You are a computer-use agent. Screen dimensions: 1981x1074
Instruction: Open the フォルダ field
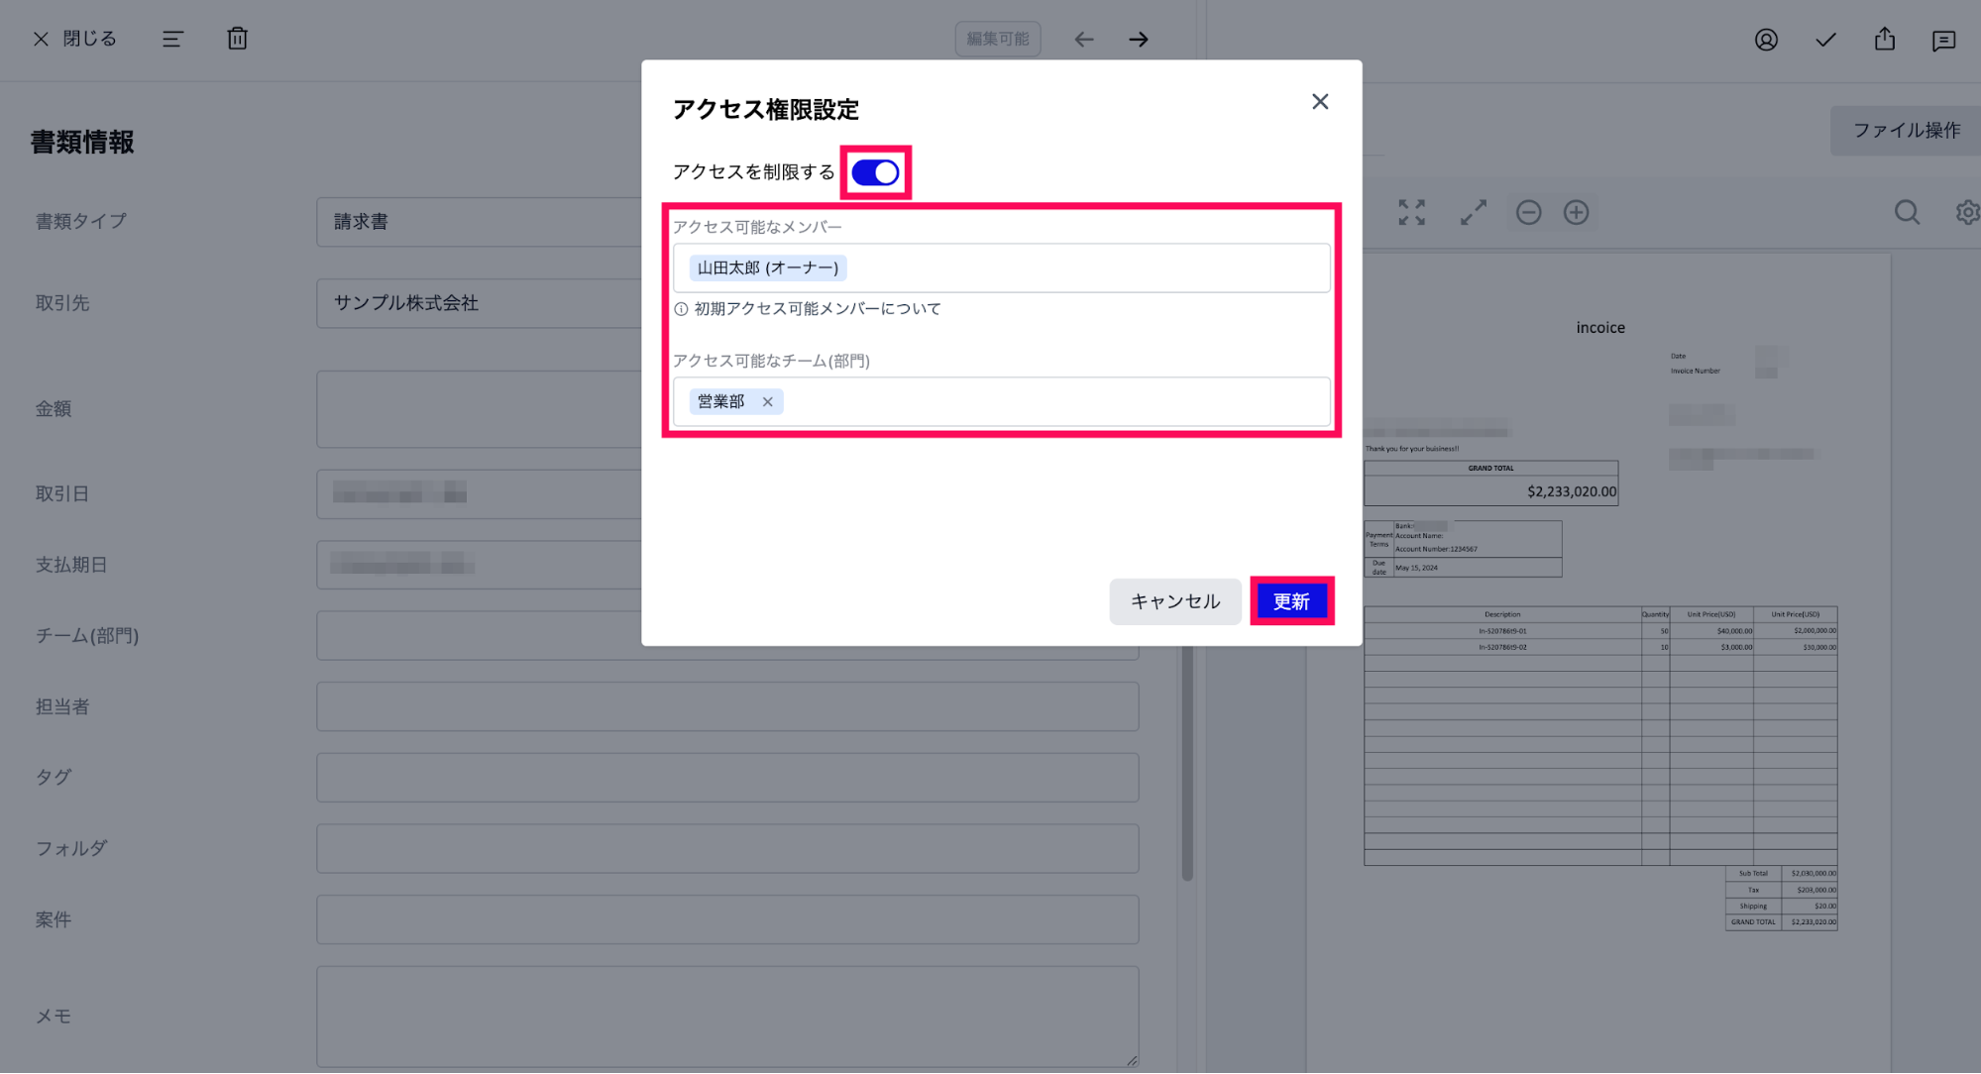click(x=727, y=848)
